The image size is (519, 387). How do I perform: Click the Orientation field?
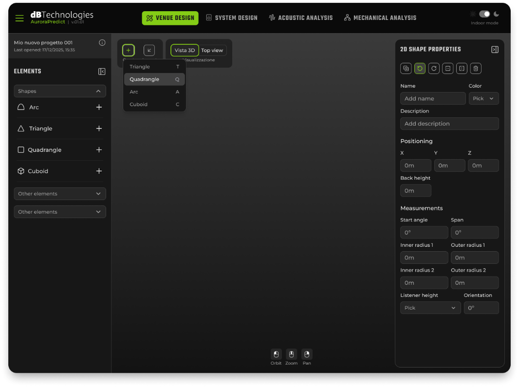[x=481, y=308]
